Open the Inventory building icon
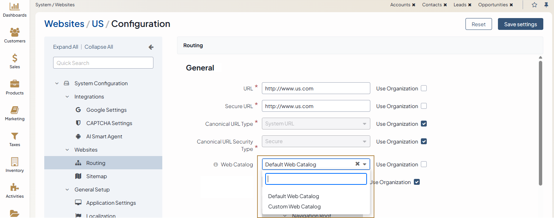This screenshot has width=554, height=218. click(15, 162)
